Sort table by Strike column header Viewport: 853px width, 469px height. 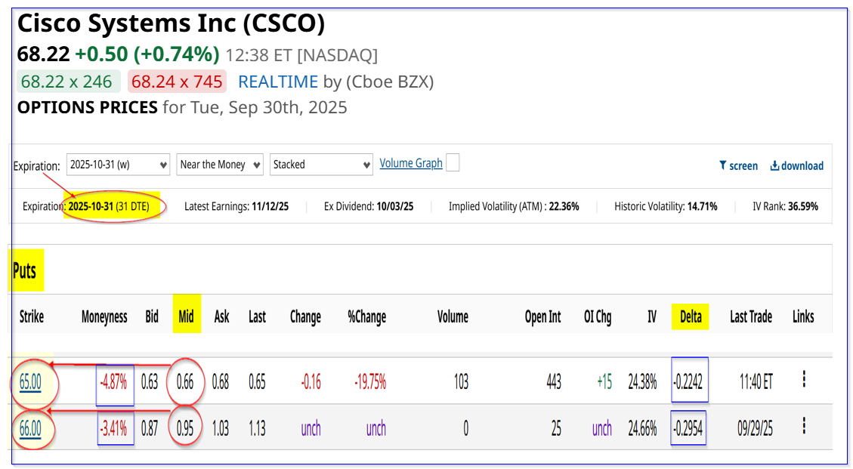pyautogui.click(x=32, y=317)
